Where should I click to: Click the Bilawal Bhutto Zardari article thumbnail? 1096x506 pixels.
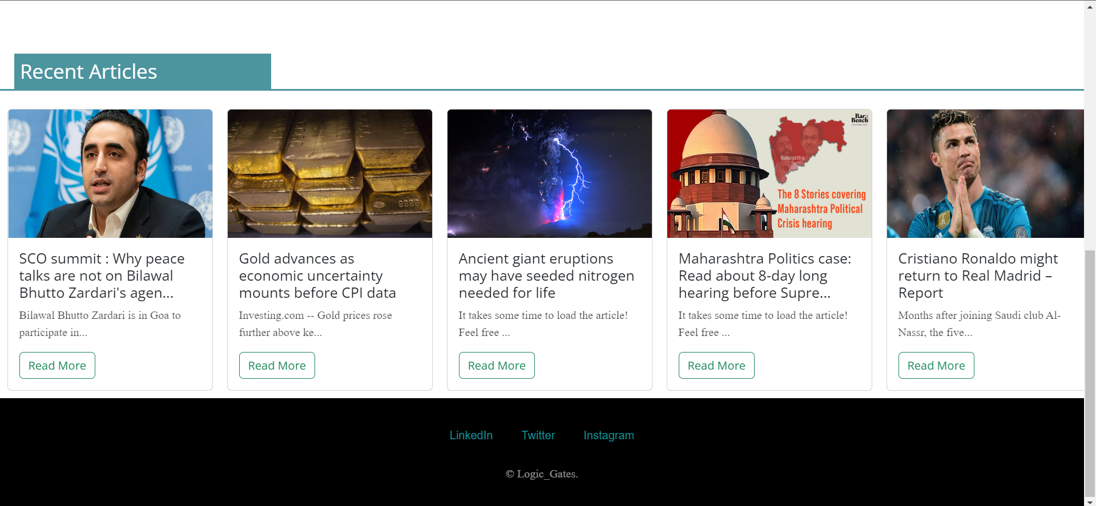(110, 173)
